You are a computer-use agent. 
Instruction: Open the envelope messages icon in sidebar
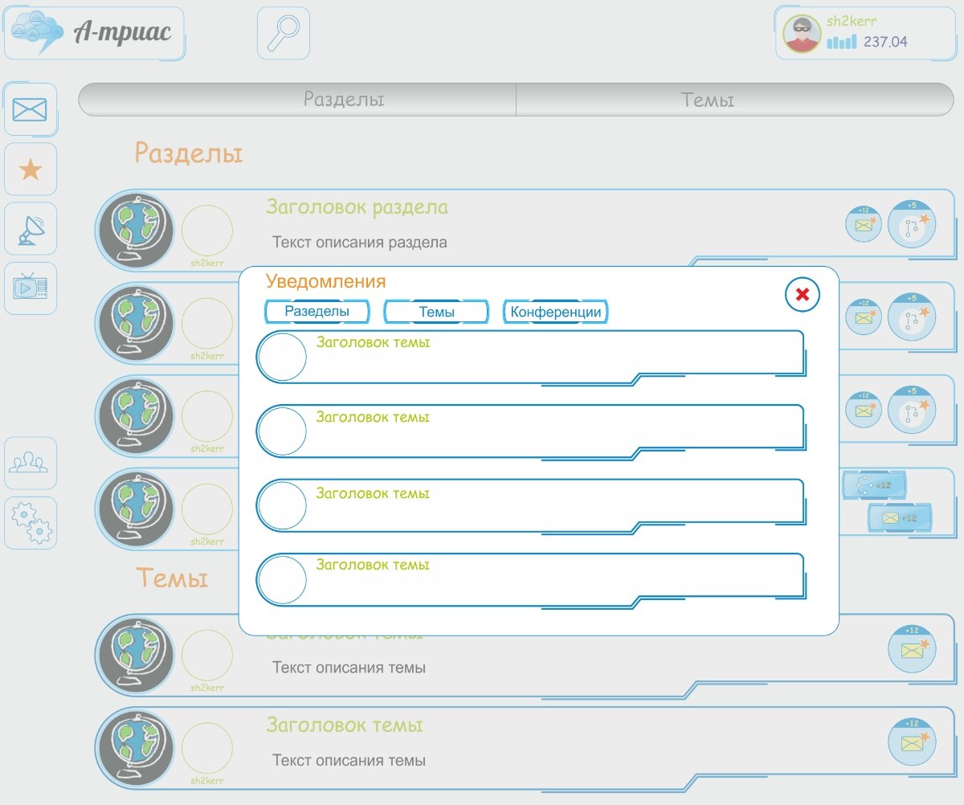tap(31, 109)
